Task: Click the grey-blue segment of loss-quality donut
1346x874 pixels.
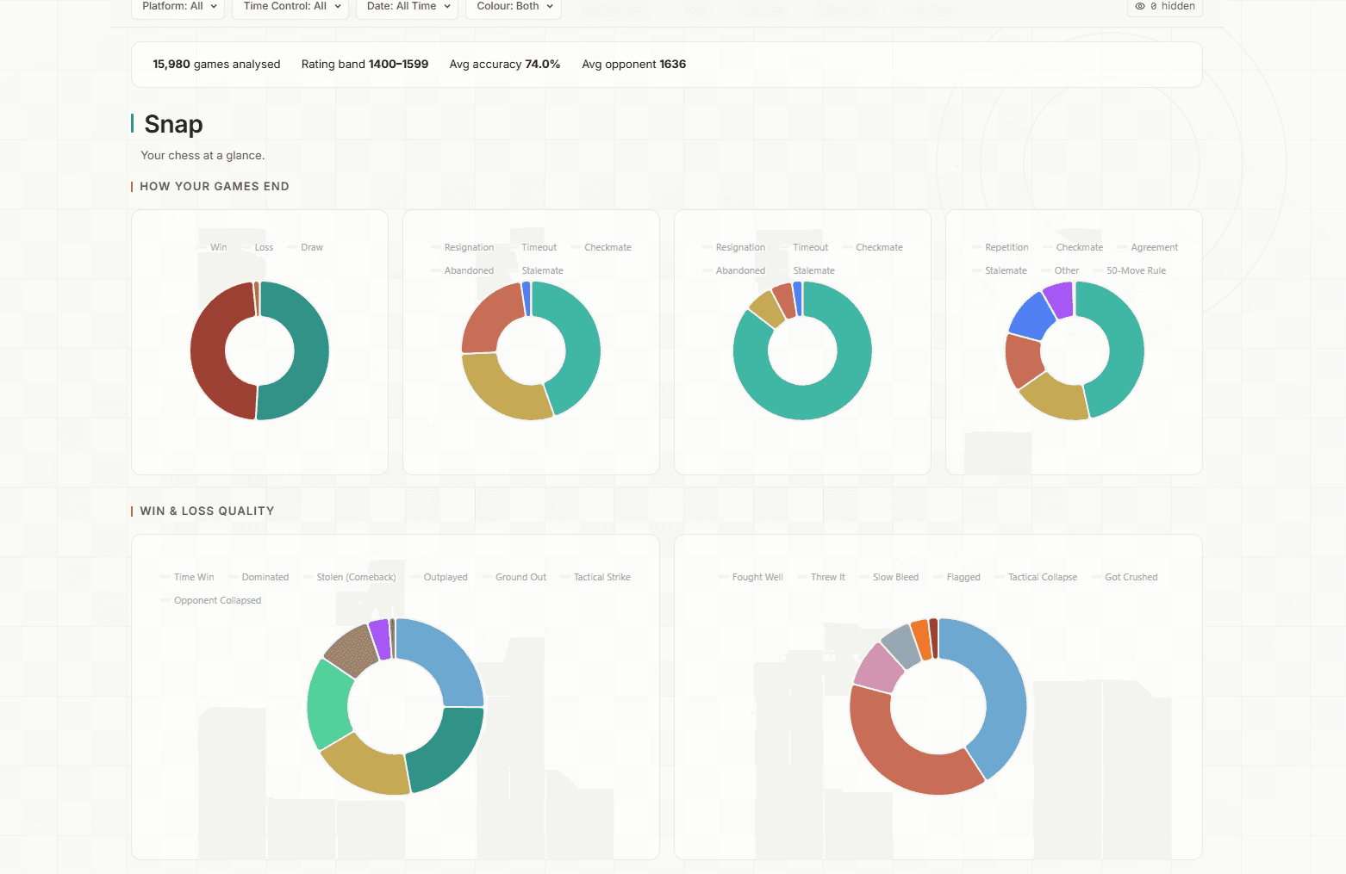Action: point(900,647)
